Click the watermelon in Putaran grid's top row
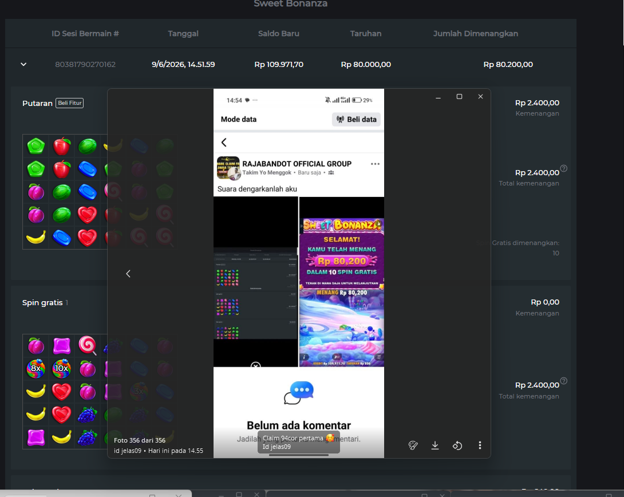The height and width of the screenshot is (497, 624). coord(88,145)
